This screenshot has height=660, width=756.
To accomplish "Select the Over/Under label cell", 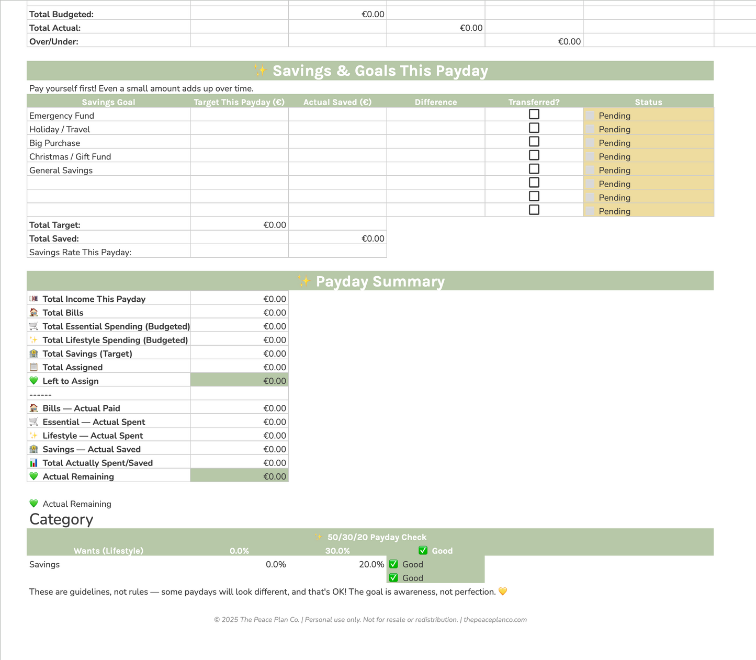I will (x=108, y=41).
